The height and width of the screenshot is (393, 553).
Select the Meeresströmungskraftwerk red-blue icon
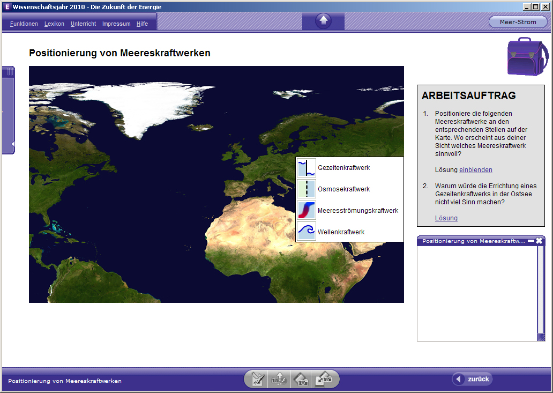[306, 210]
